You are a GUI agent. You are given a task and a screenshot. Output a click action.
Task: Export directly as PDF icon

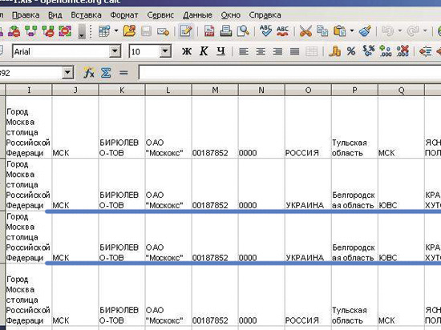pos(208,31)
